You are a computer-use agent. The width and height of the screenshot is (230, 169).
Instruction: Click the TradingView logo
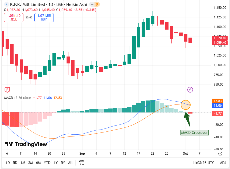26,144
